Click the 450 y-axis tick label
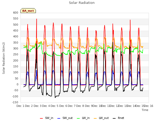The image size is (164, 123). pos(16,31)
